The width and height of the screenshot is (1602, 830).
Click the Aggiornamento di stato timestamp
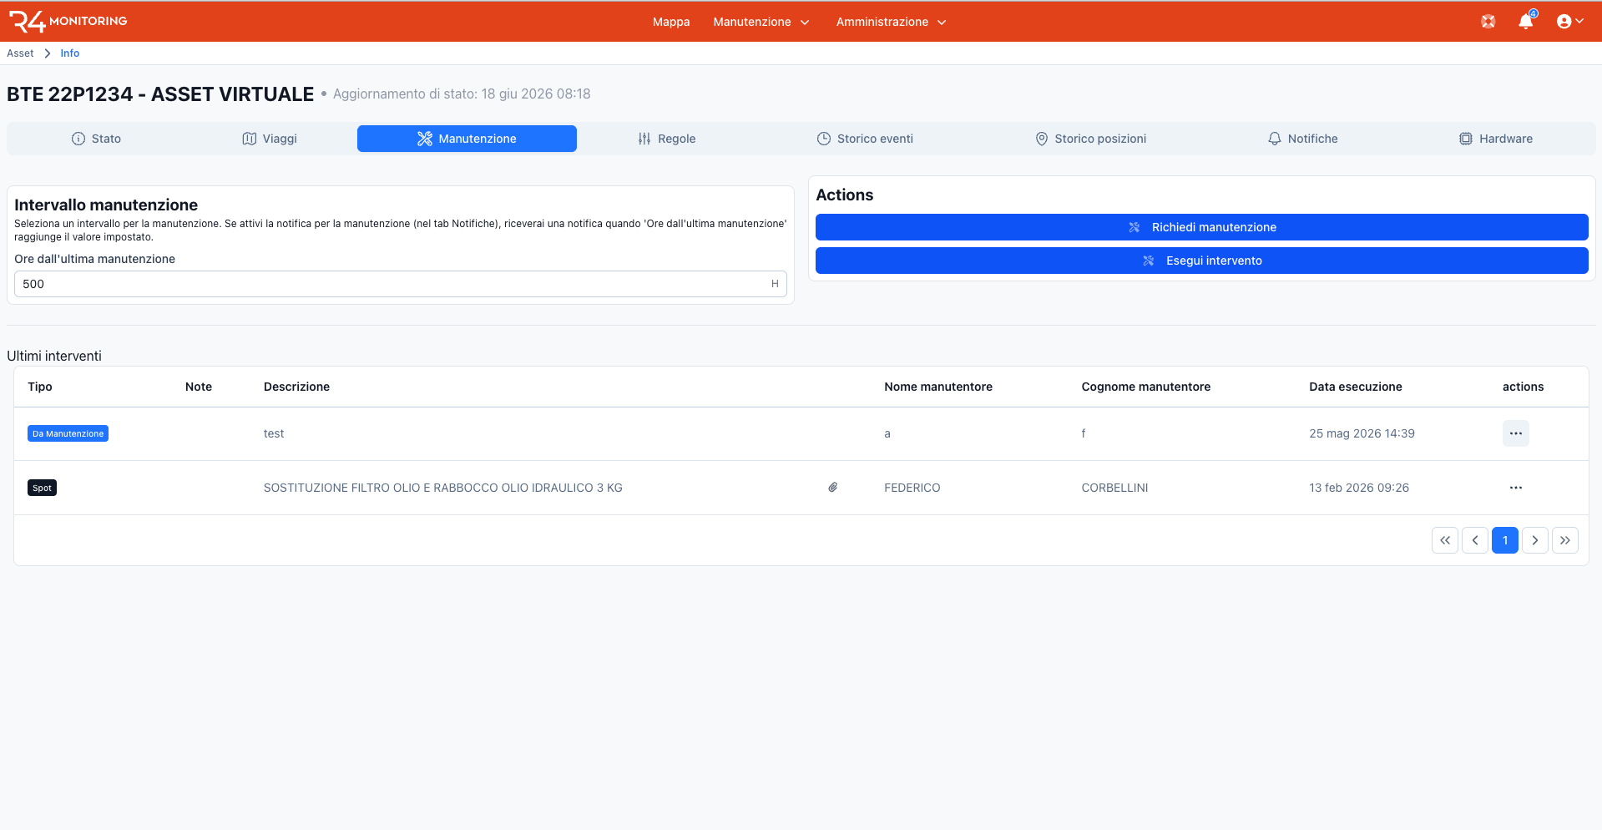(462, 94)
